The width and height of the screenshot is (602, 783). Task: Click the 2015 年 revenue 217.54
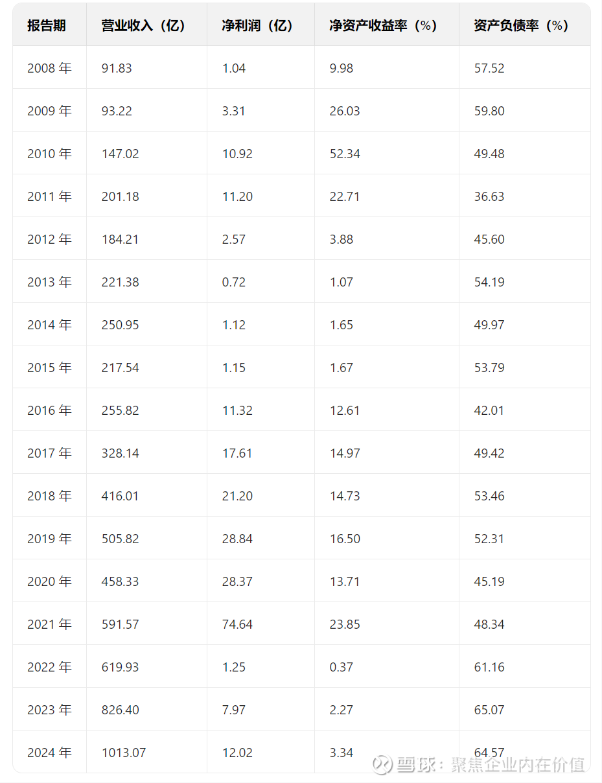(x=121, y=368)
